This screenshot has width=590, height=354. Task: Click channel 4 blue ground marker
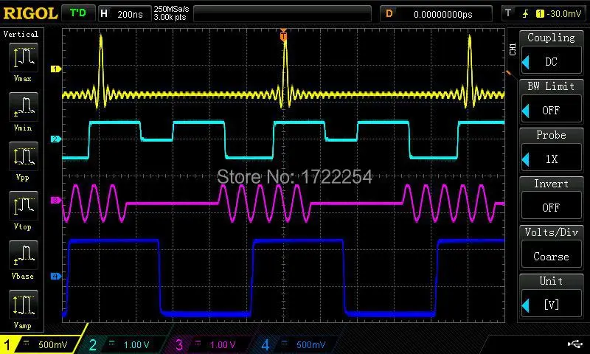click(x=56, y=277)
